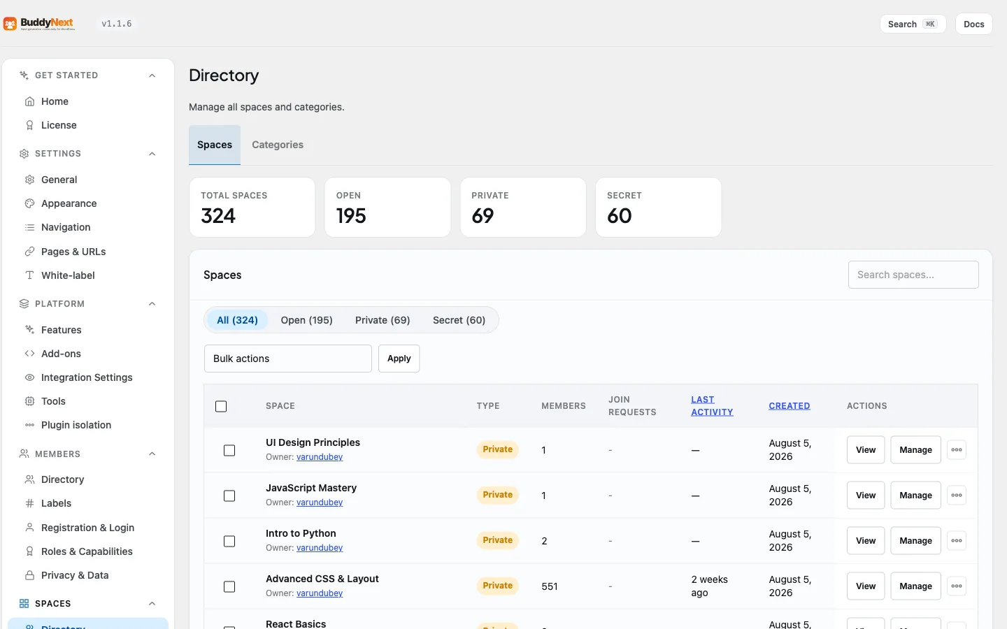Image resolution: width=1007 pixels, height=629 pixels.
Task: Open more actions for JavaScript Mastery
Action: tap(957, 496)
